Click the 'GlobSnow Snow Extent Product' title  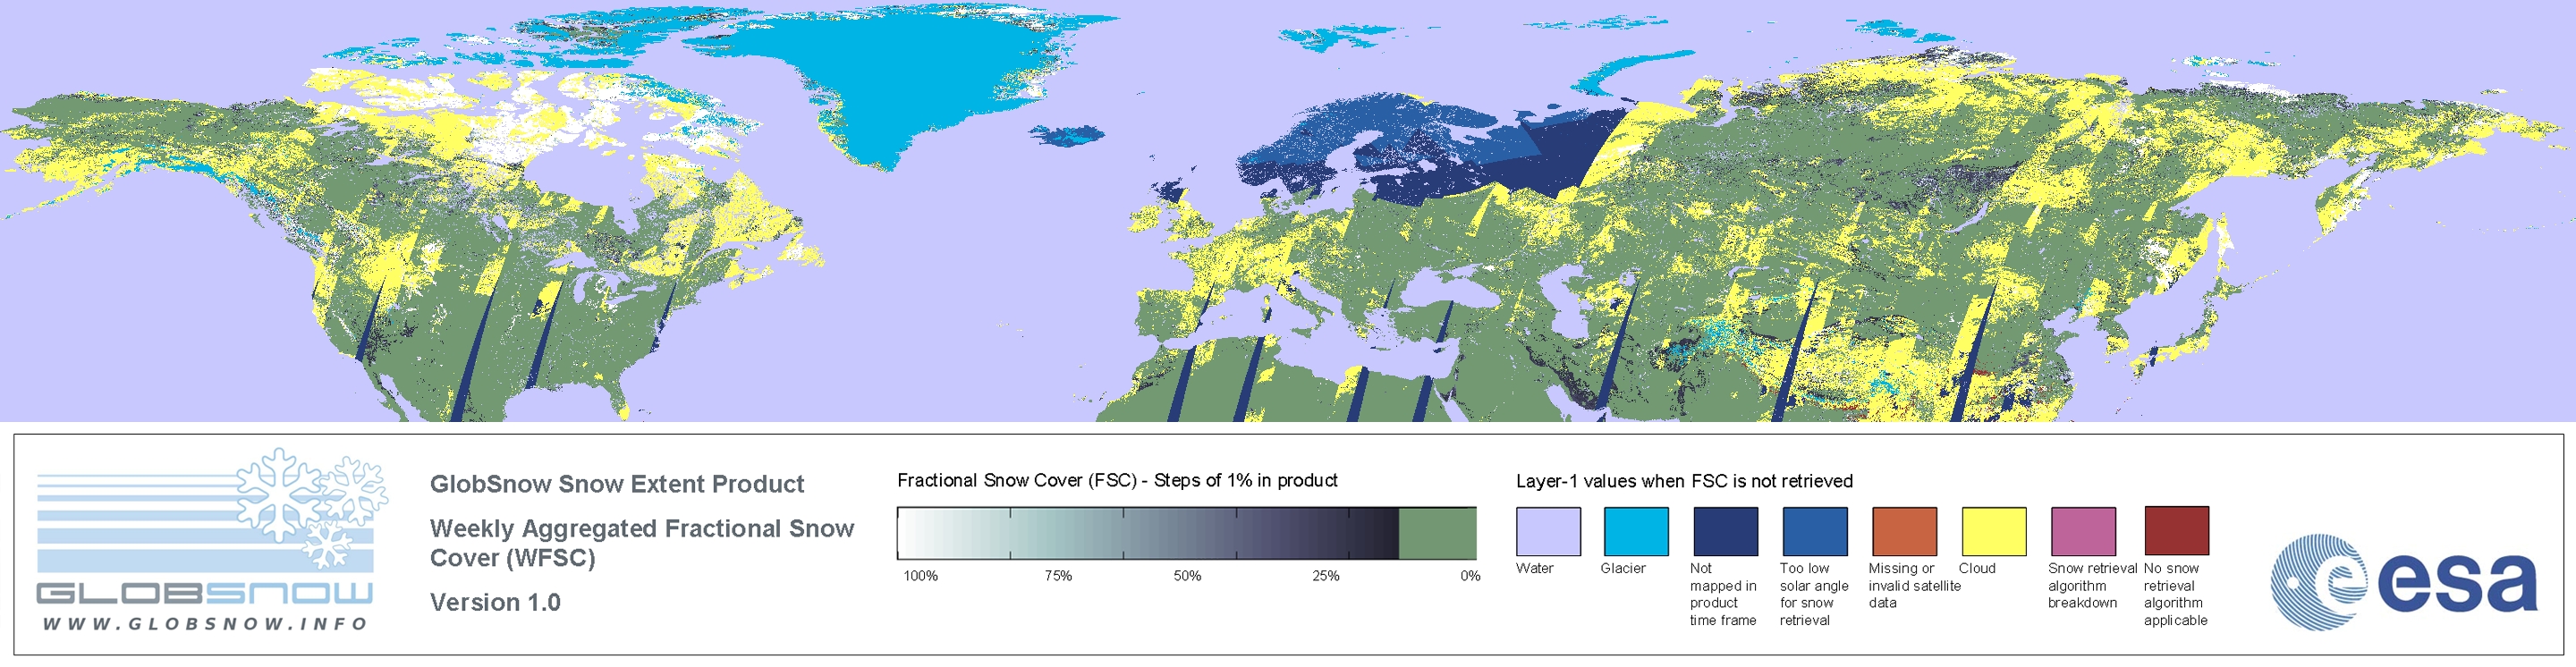click(617, 484)
